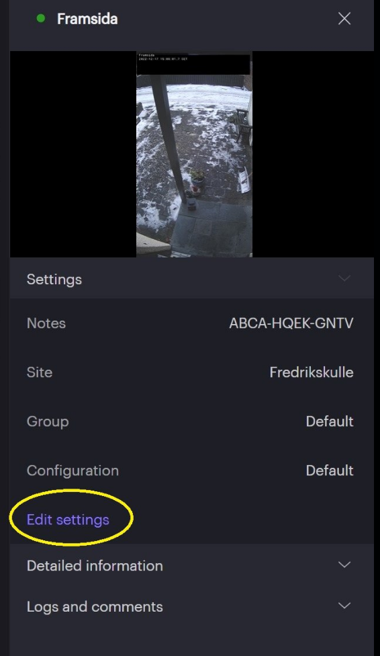Click the Group field label
Image resolution: width=380 pixels, height=656 pixels.
tap(48, 421)
